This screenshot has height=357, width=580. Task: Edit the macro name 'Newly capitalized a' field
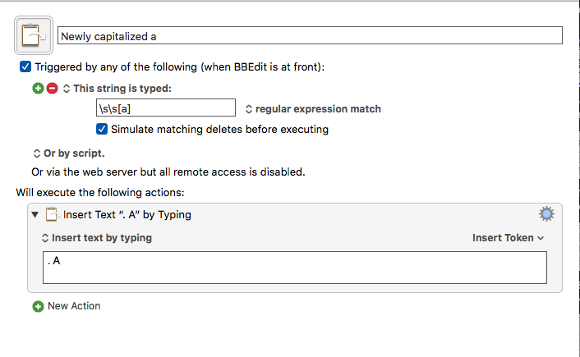pyautogui.click(x=310, y=35)
